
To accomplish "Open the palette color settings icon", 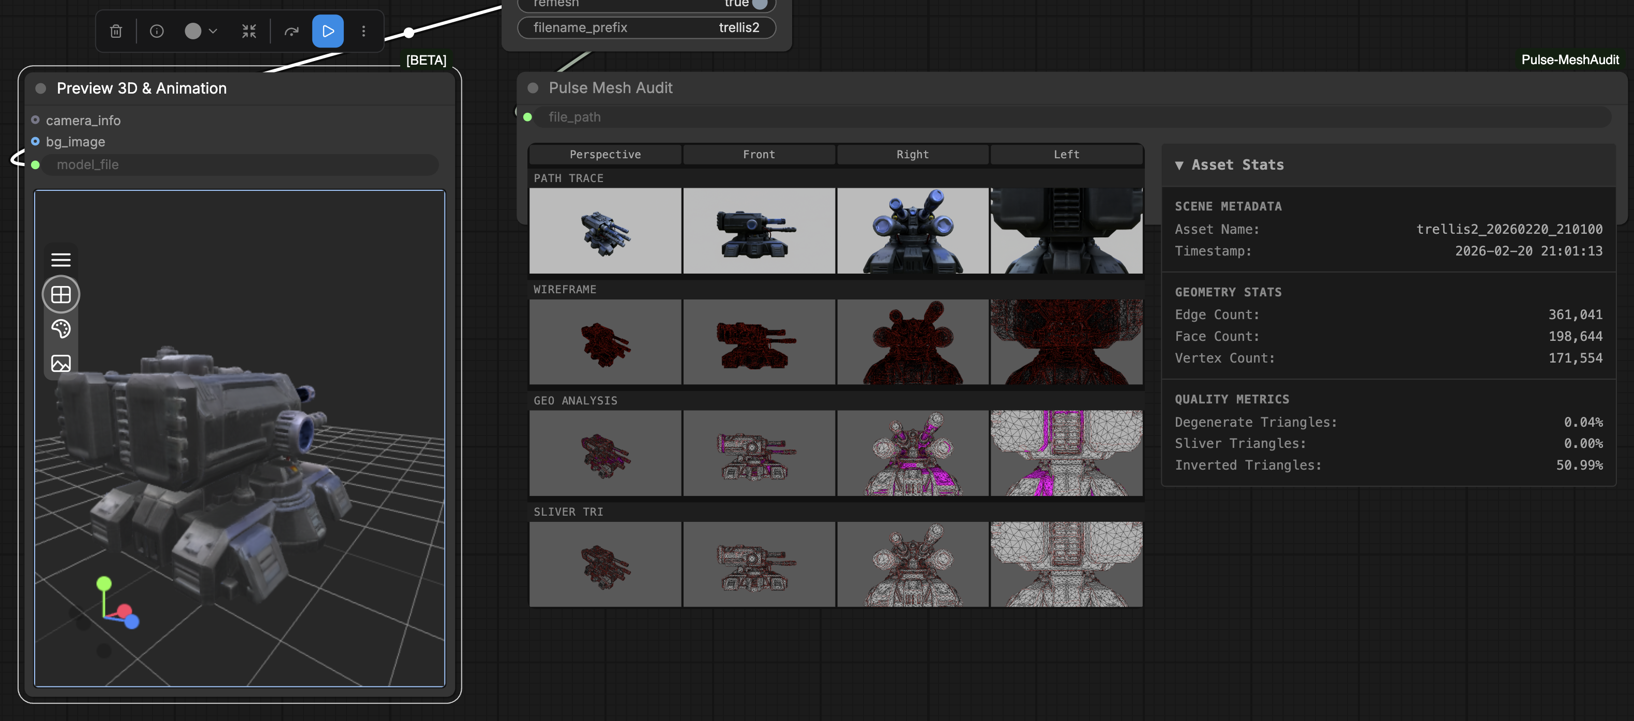I will point(61,329).
